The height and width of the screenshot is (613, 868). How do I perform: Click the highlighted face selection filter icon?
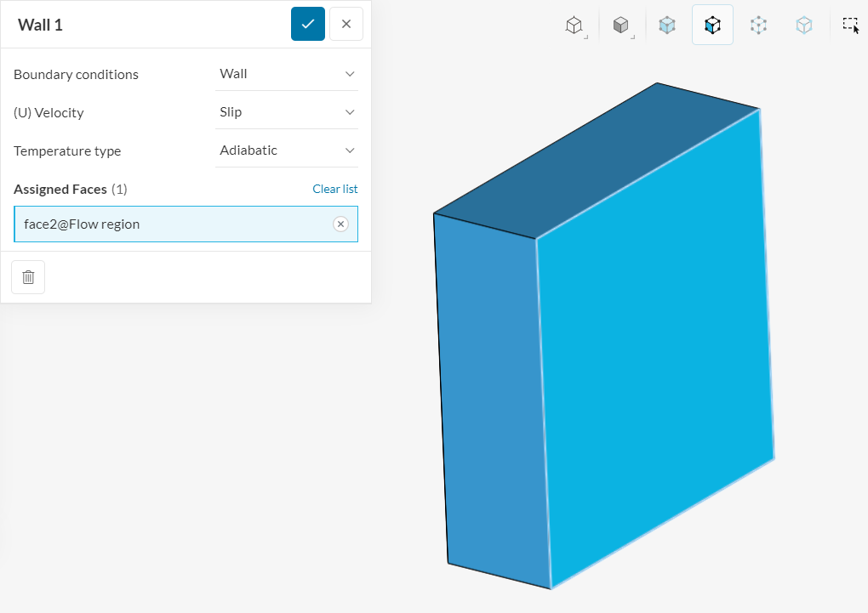(x=712, y=25)
